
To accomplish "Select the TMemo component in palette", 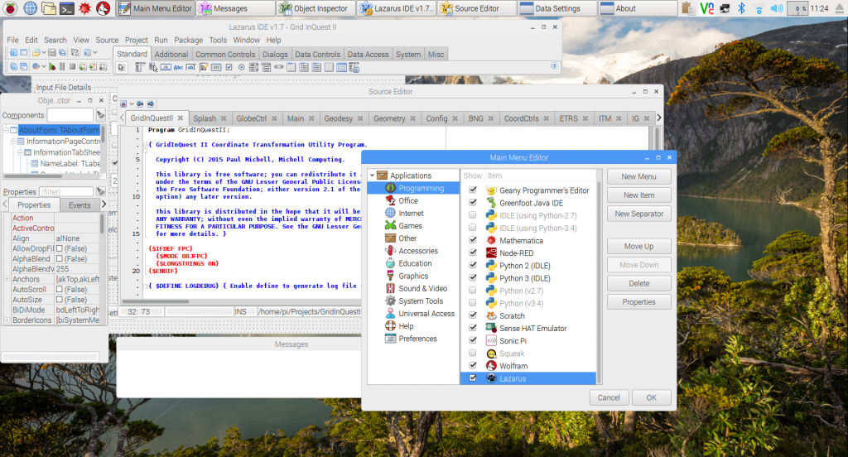I will pos(204,67).
